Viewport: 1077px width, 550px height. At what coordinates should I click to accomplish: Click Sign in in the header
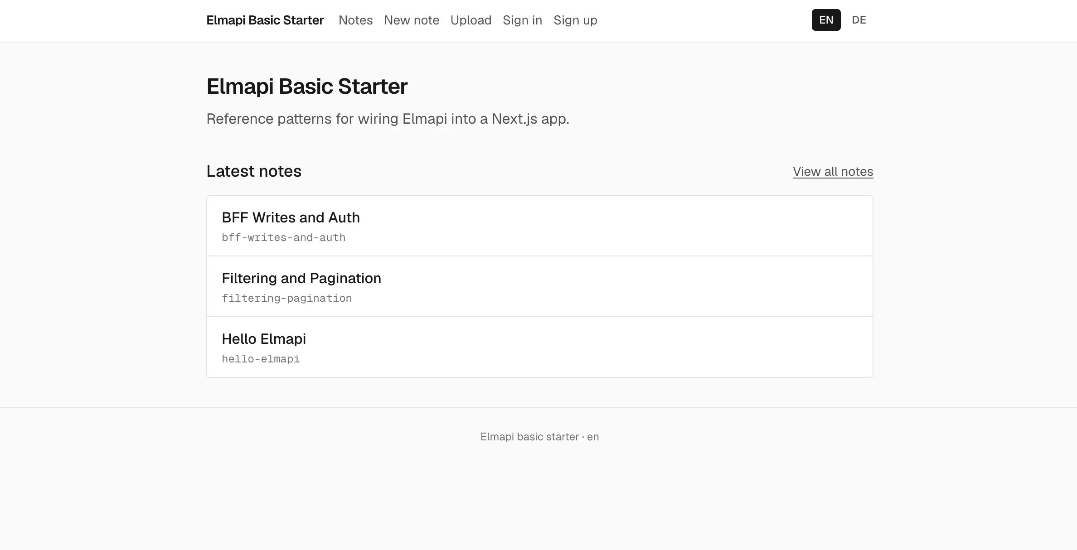click(x=522, y=20)
